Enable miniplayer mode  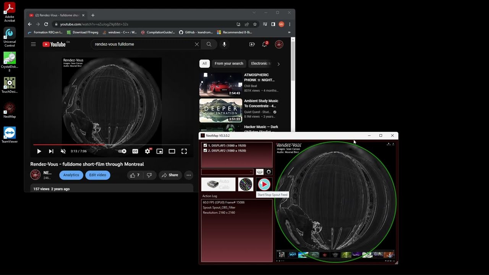(x=160, y=151)
